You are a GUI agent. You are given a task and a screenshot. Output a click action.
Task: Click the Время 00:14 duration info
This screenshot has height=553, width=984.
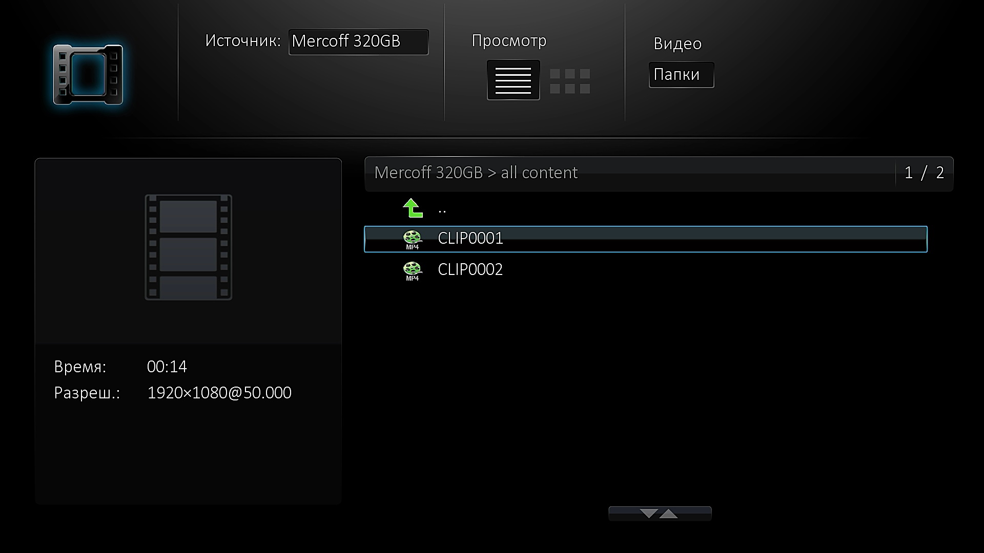[120, 367]
